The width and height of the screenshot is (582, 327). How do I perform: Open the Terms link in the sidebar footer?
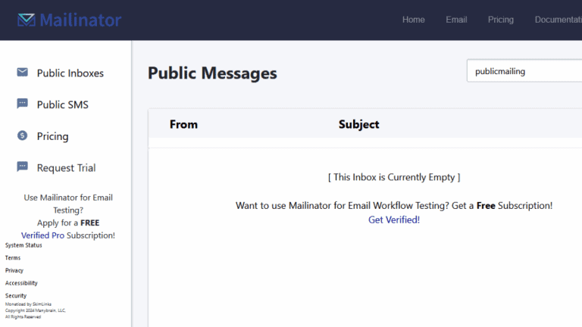(x=13, y=258)
